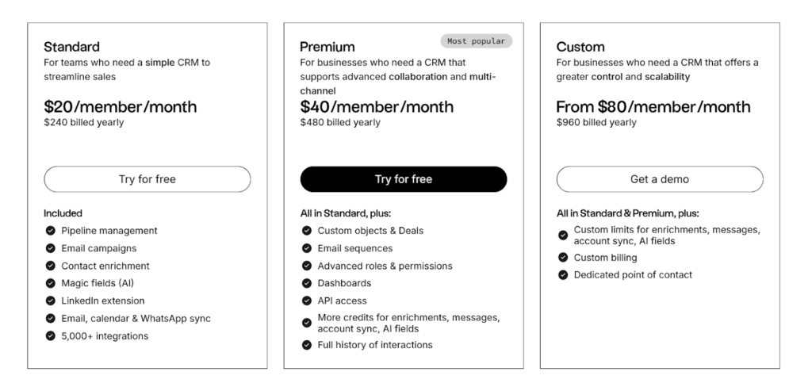Click checkmark icon beside API access
812x383 pixels.
(307, 301)
